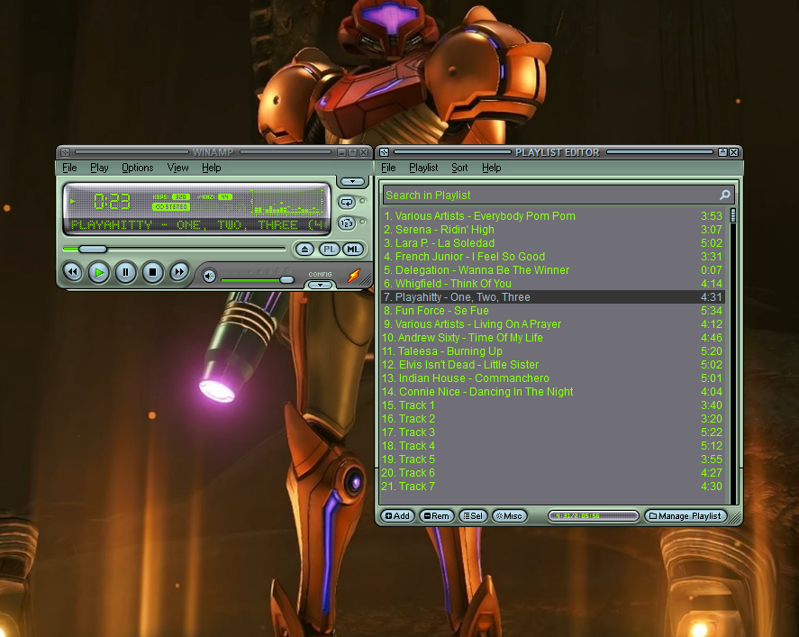Click the spectrum visualizer display

click(x=288, y=203)
